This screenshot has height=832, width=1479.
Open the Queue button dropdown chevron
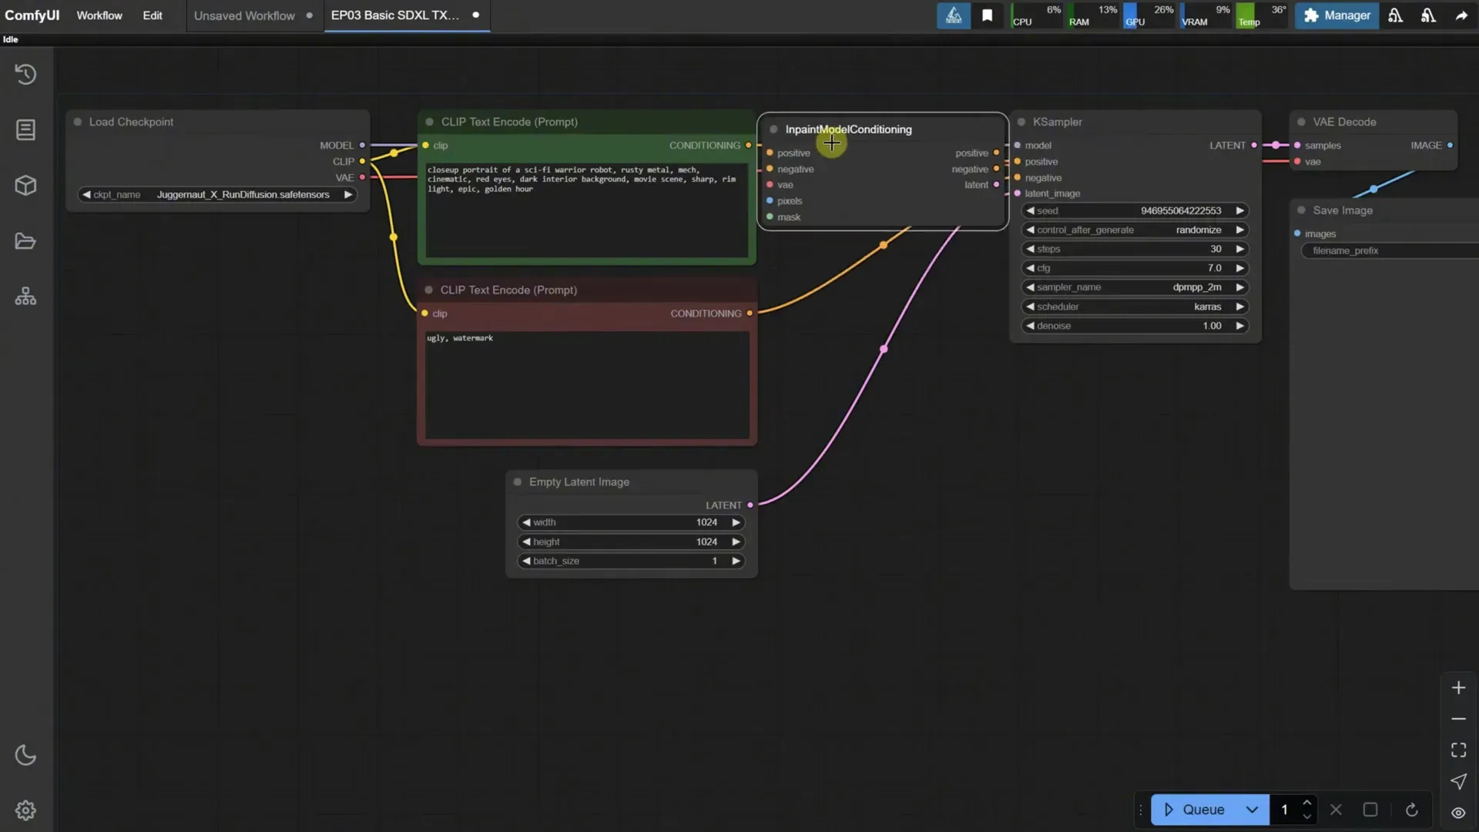click(1252, 810)
